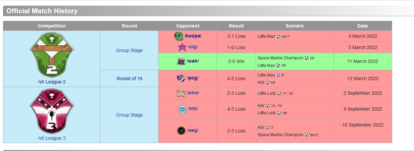Viewport: 414px width, 151px height.
Task: Open the /vt/ League 3 text link
Action: [x=52, y=138]
